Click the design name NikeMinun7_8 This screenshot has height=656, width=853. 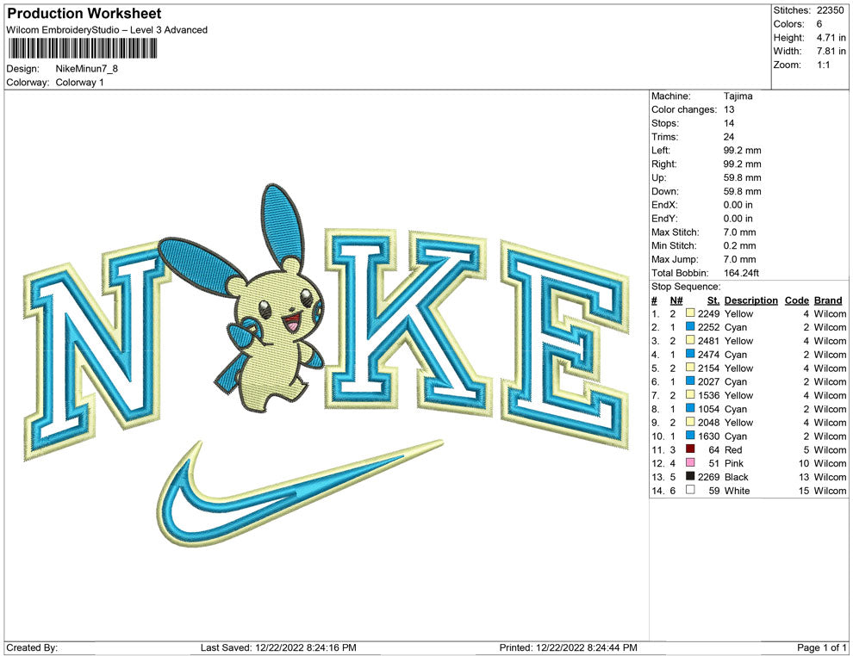coord(86,69)
